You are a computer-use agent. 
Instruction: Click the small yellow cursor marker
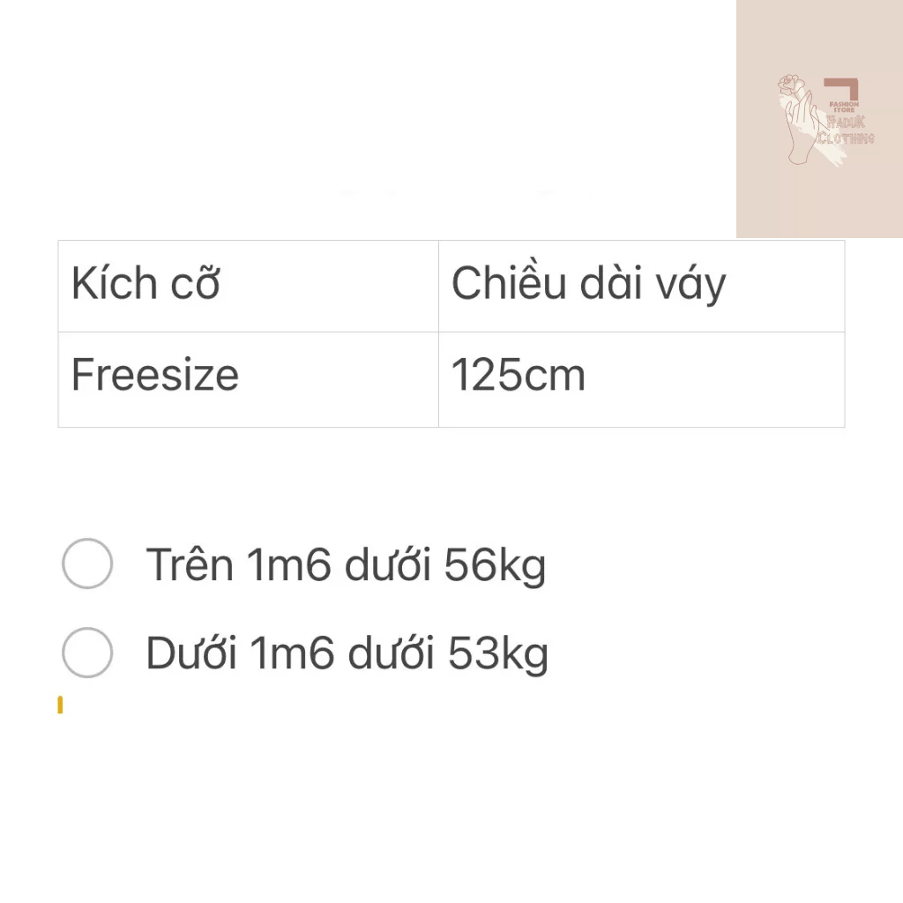60,705
